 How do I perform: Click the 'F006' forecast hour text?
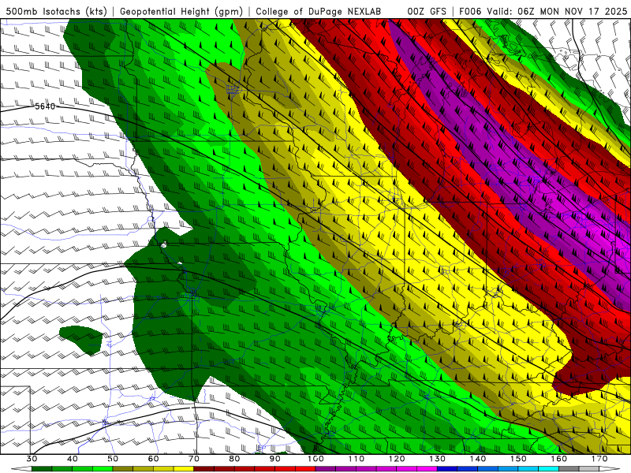[x=470, y=11]
